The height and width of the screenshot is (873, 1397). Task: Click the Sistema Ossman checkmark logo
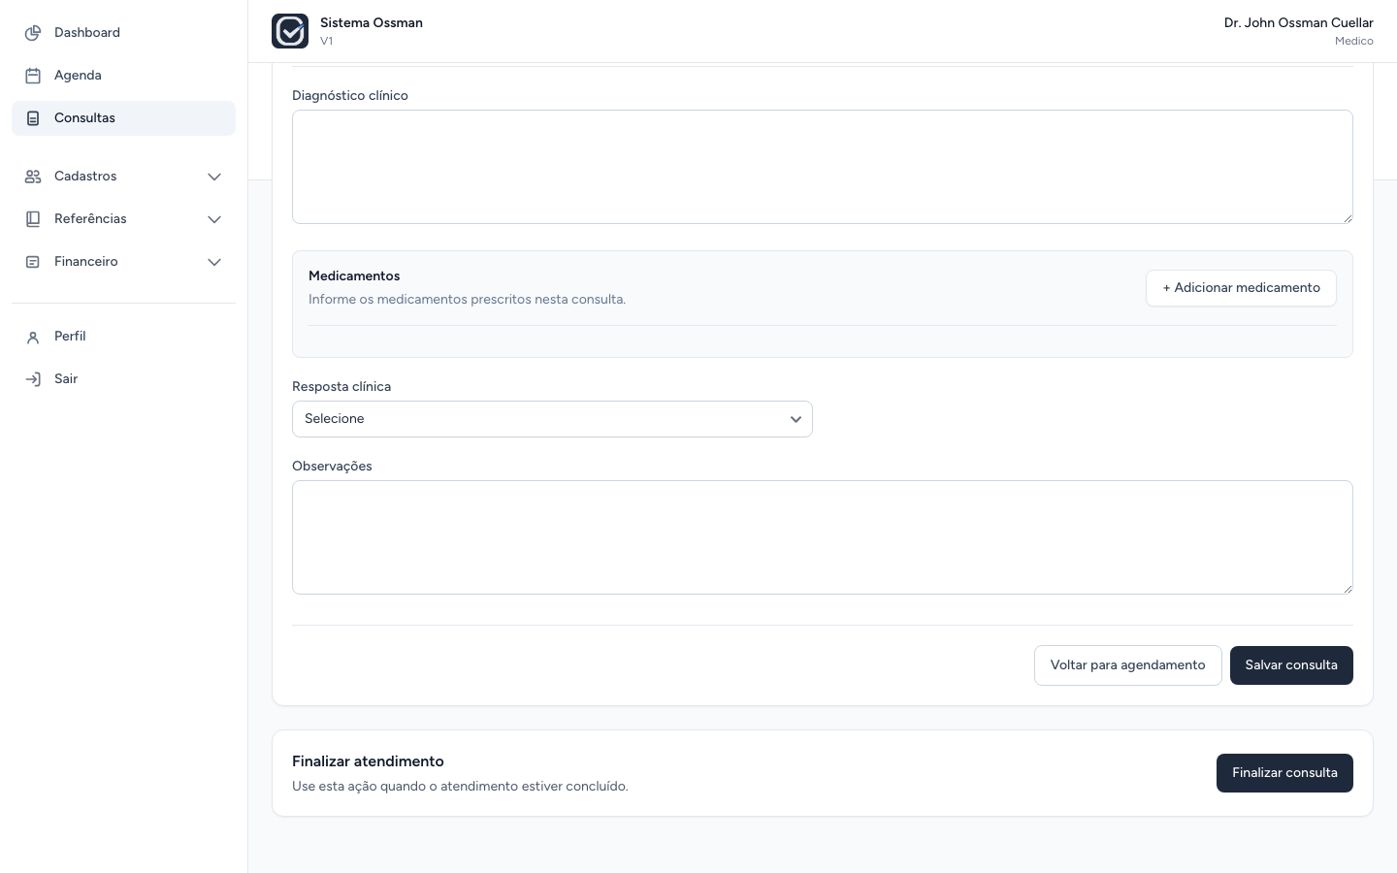tap(290, 31)
